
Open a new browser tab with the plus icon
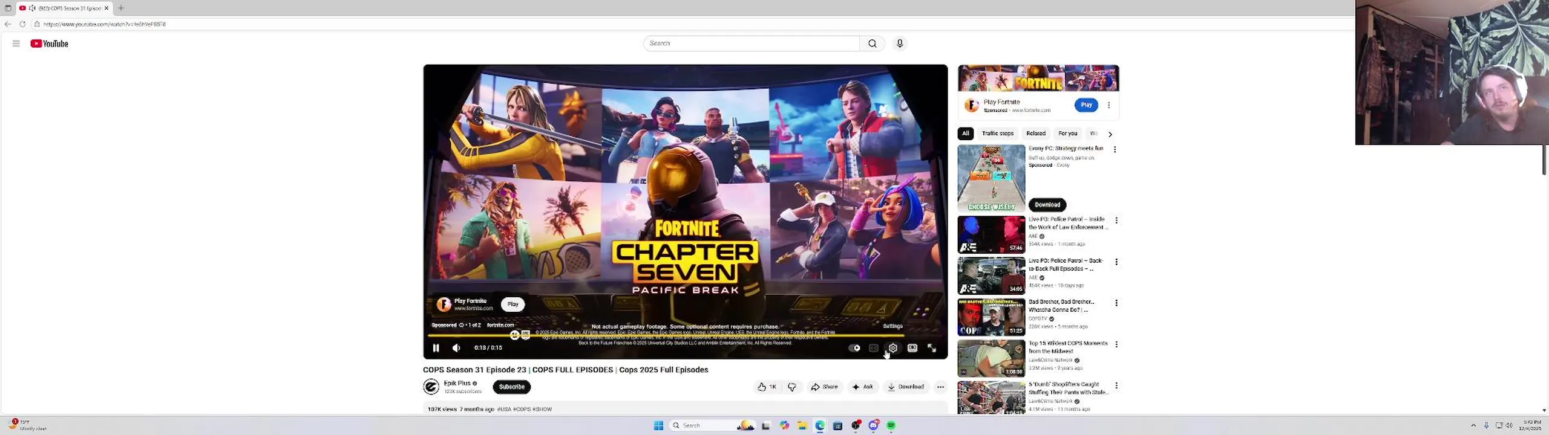(121, 8)
